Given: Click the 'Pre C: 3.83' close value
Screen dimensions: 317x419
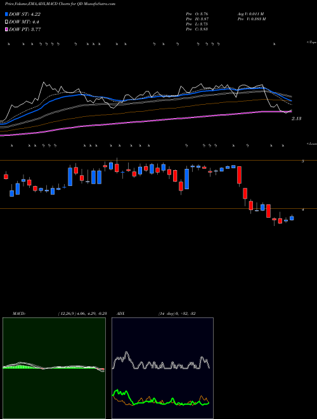Looking at the screenshot, I should tap(197, 29).
